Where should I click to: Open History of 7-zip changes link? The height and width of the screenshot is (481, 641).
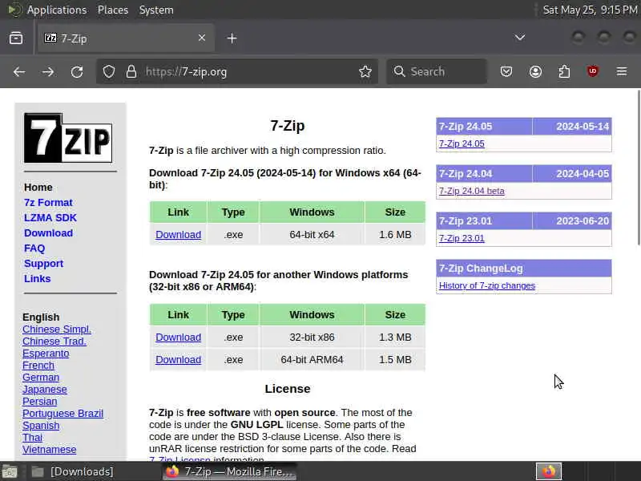(x=487, y=286)
